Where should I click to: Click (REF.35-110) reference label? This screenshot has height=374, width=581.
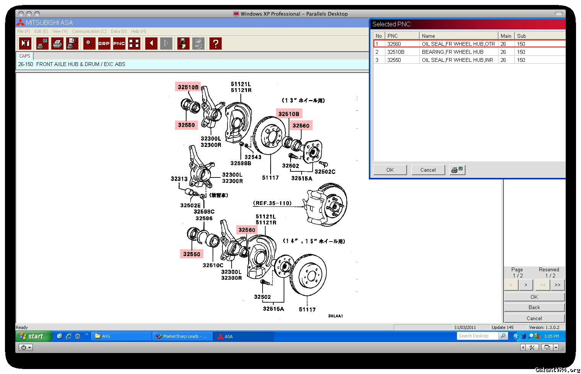coord(272,203)
